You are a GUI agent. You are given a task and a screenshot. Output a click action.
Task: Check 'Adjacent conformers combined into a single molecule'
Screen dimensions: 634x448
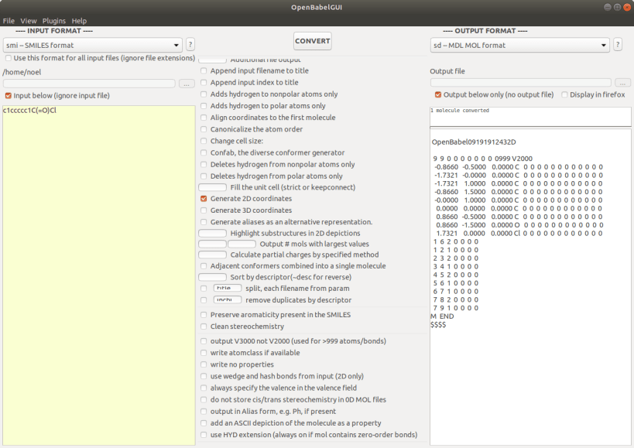tap(204, 266)
